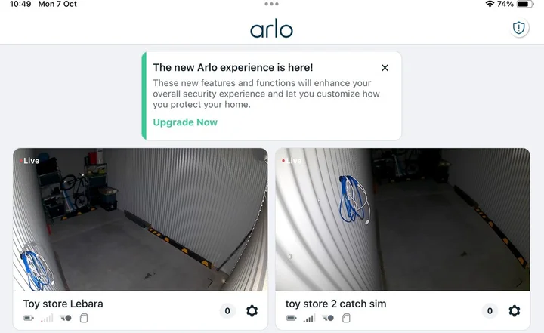Open settings gear for Toy store Lebara
This screenshot has width=544, height=333.
(x=252, y=311)
